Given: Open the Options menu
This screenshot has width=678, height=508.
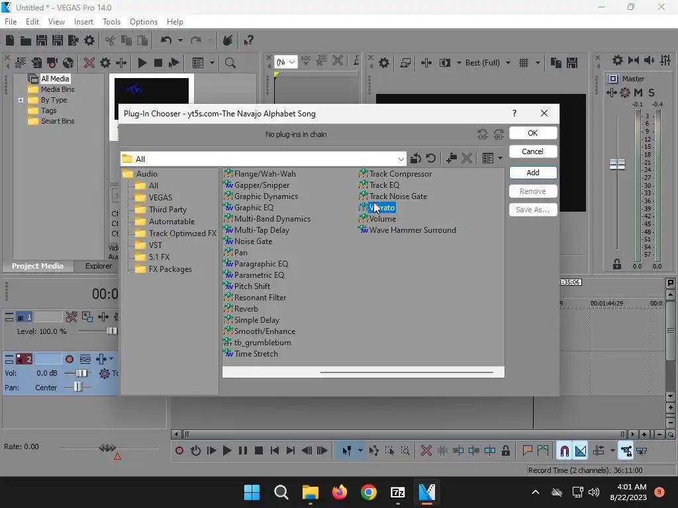Looking at the screenshot, I should point(144,22).
